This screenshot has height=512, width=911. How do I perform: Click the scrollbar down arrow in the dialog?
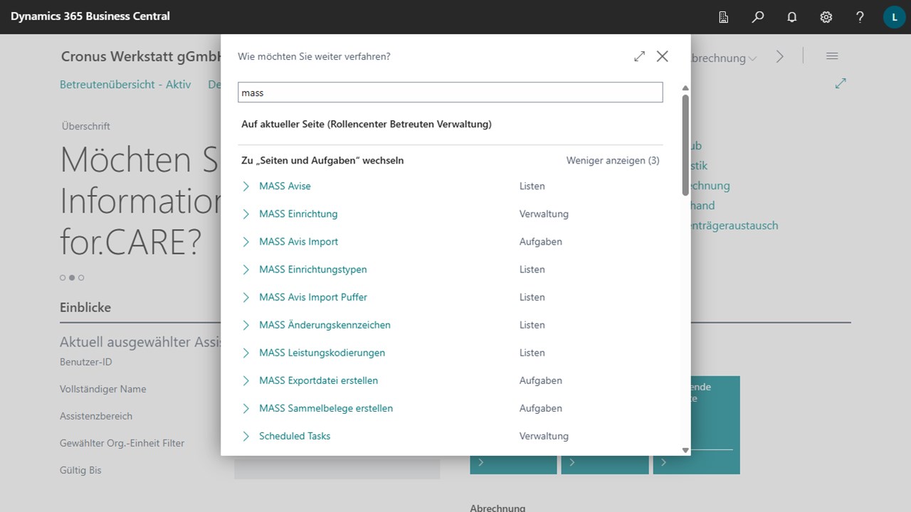tap(685, 450)
